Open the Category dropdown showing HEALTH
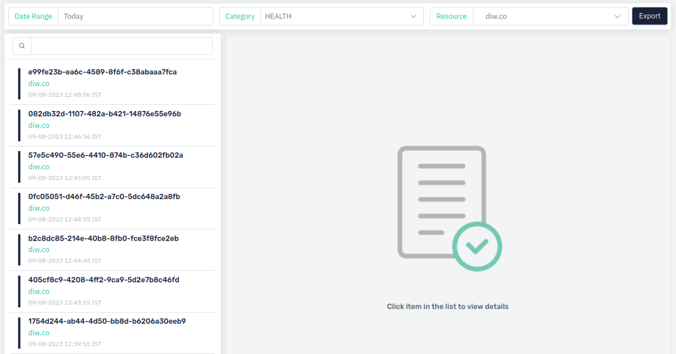Image resolution: width=676 pixels, height=354 pixels. [342, 16]
